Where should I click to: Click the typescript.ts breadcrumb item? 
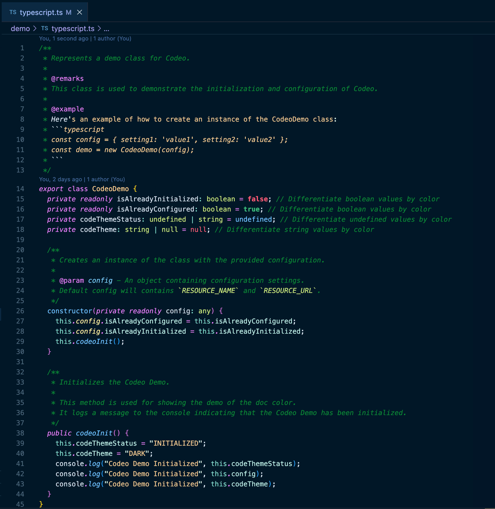[x=73, y=29]
